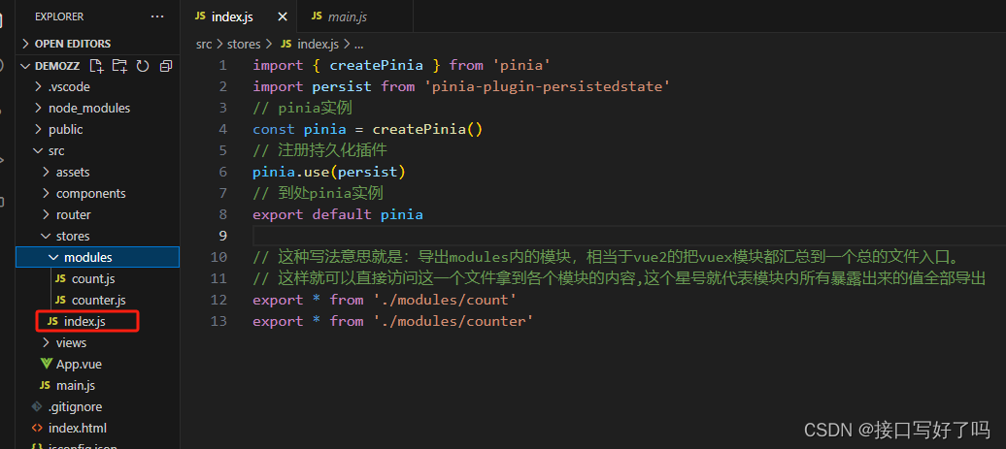Expand the components folder

[x=90, y=193]
